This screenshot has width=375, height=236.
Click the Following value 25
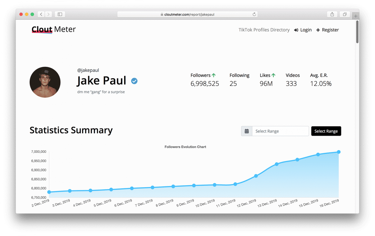click(x=233, y=84)
